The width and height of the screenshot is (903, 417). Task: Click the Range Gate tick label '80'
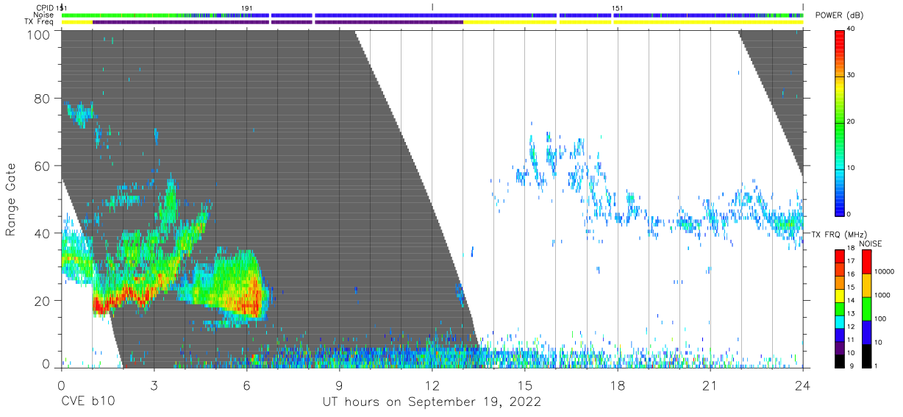[x=42, y=99]
